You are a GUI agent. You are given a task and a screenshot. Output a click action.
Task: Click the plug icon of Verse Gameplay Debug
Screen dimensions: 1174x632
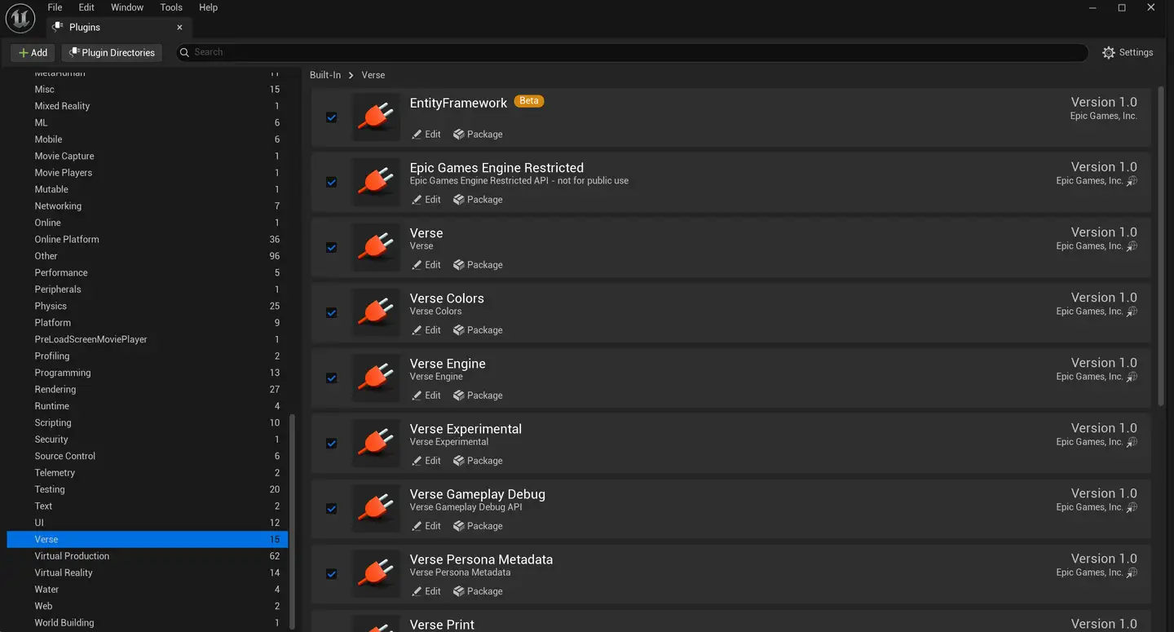[376, 508]
